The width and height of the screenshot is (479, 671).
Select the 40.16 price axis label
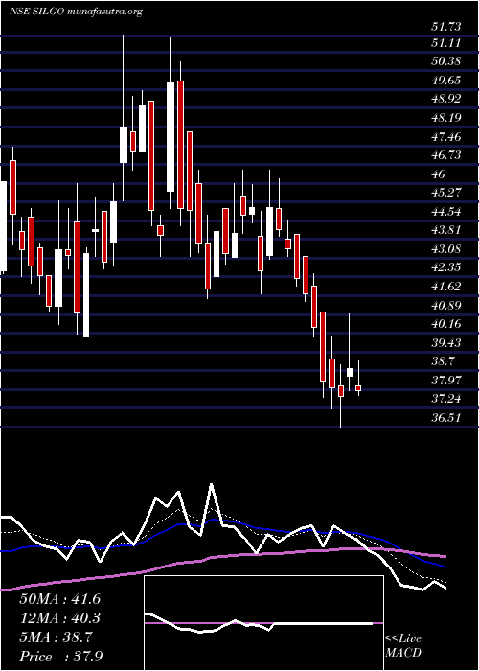(x=446, y=324)
